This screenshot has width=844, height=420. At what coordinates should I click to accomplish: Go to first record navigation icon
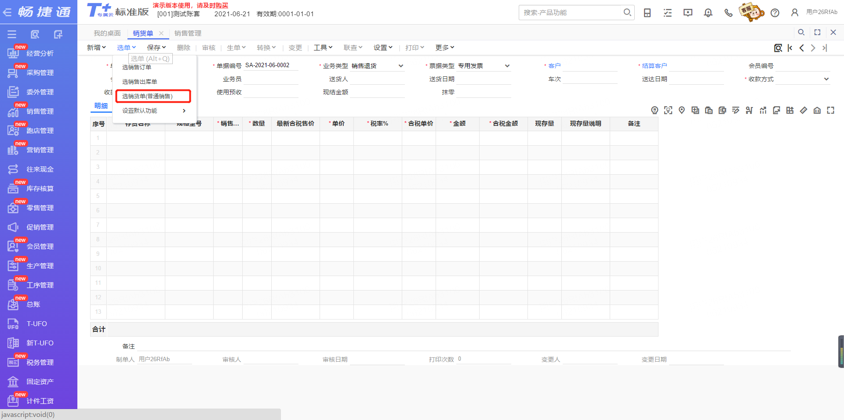(790, 48)
